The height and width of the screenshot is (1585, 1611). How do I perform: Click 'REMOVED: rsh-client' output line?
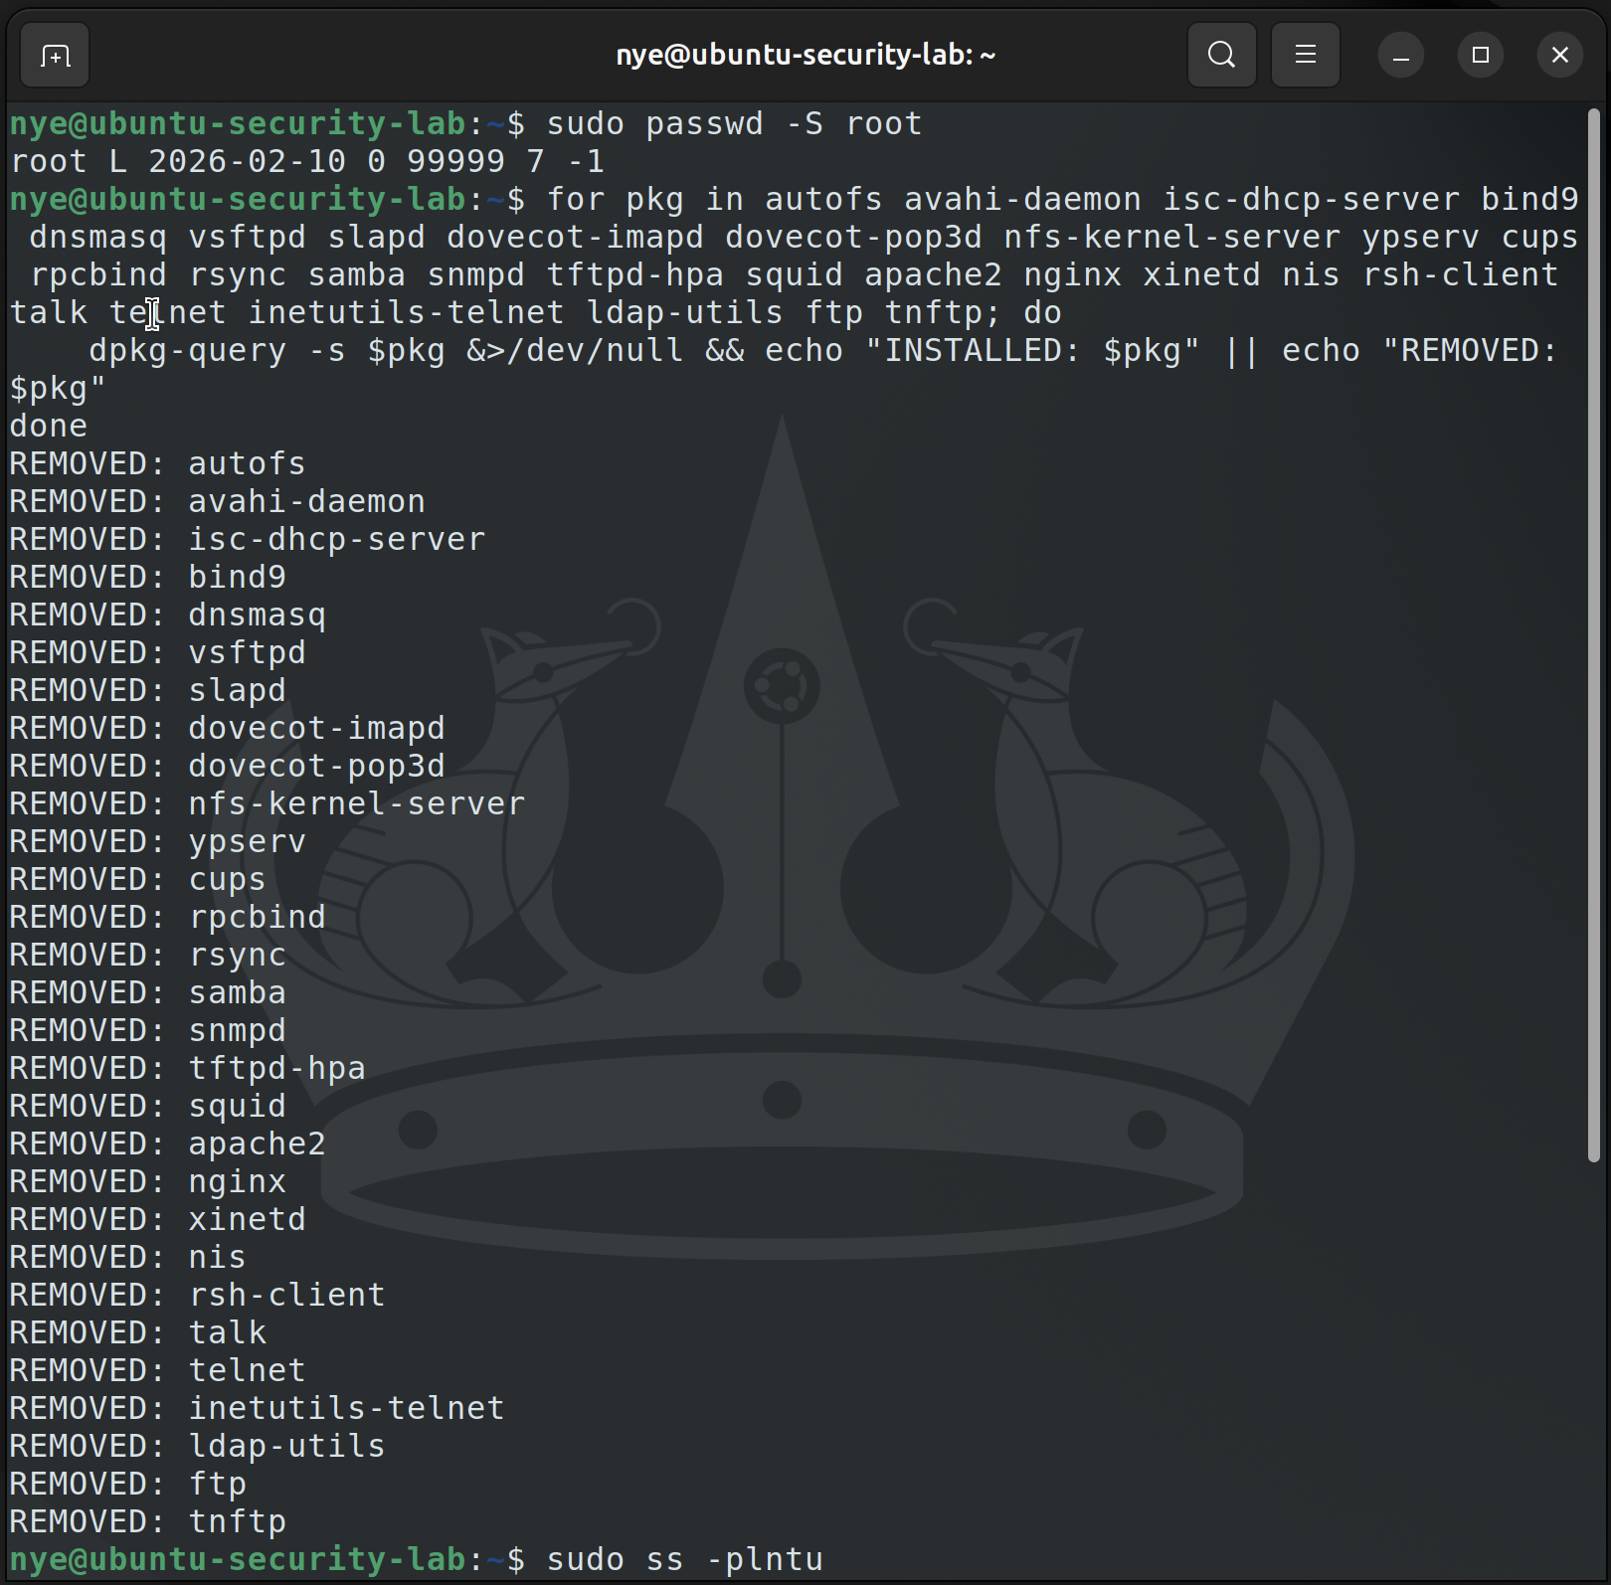197,1295
